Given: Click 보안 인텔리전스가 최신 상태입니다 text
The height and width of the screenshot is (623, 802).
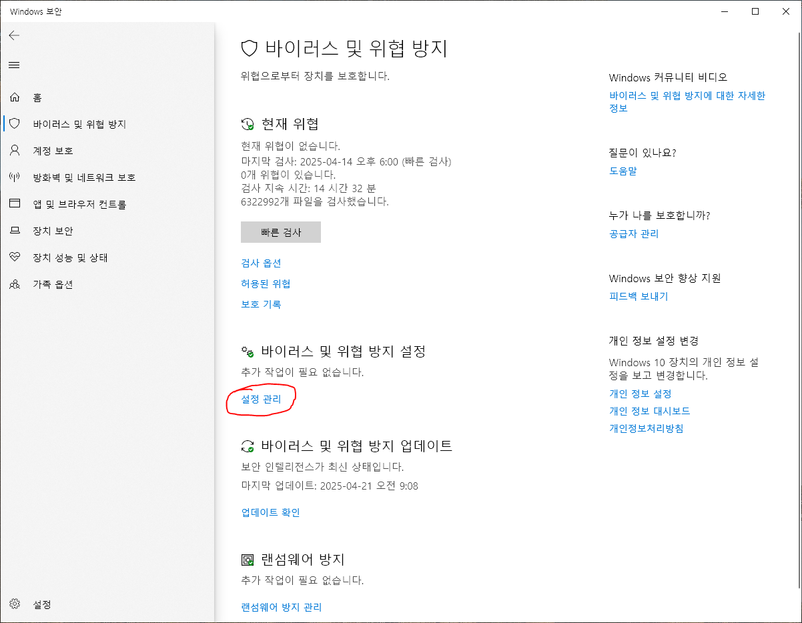Looking at the screenshot, I should pyautogui.click(x=322, y=467).
